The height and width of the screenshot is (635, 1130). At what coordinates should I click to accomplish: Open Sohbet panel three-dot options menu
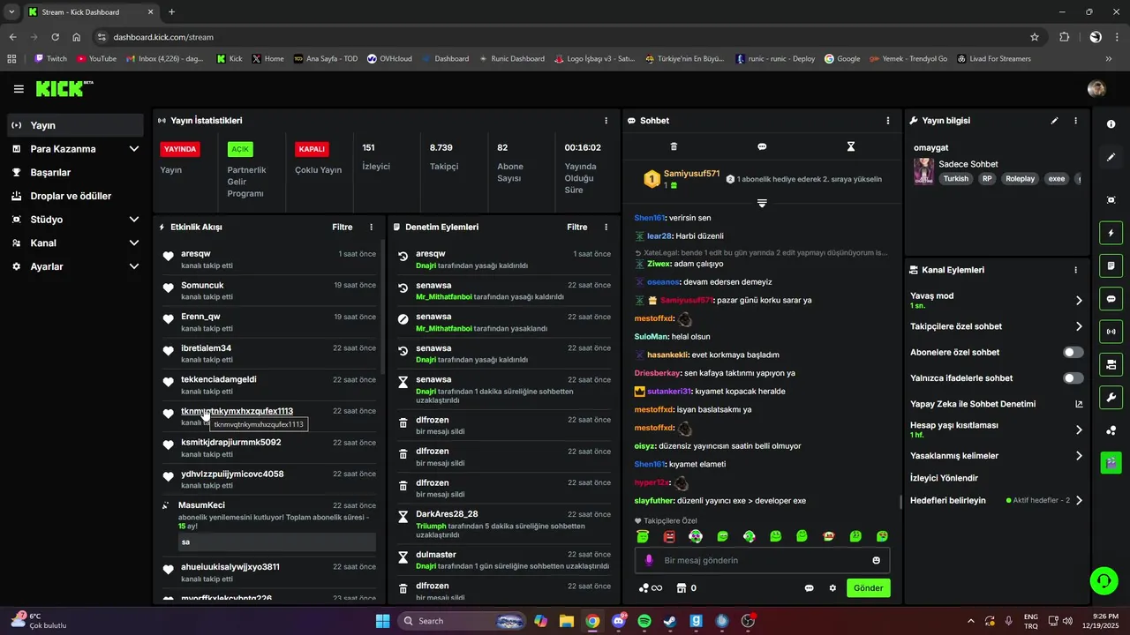coord(888,121)
